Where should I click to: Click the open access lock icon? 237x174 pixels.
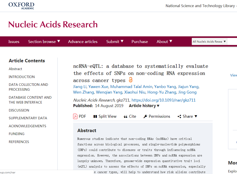click(x=130, y=80)
